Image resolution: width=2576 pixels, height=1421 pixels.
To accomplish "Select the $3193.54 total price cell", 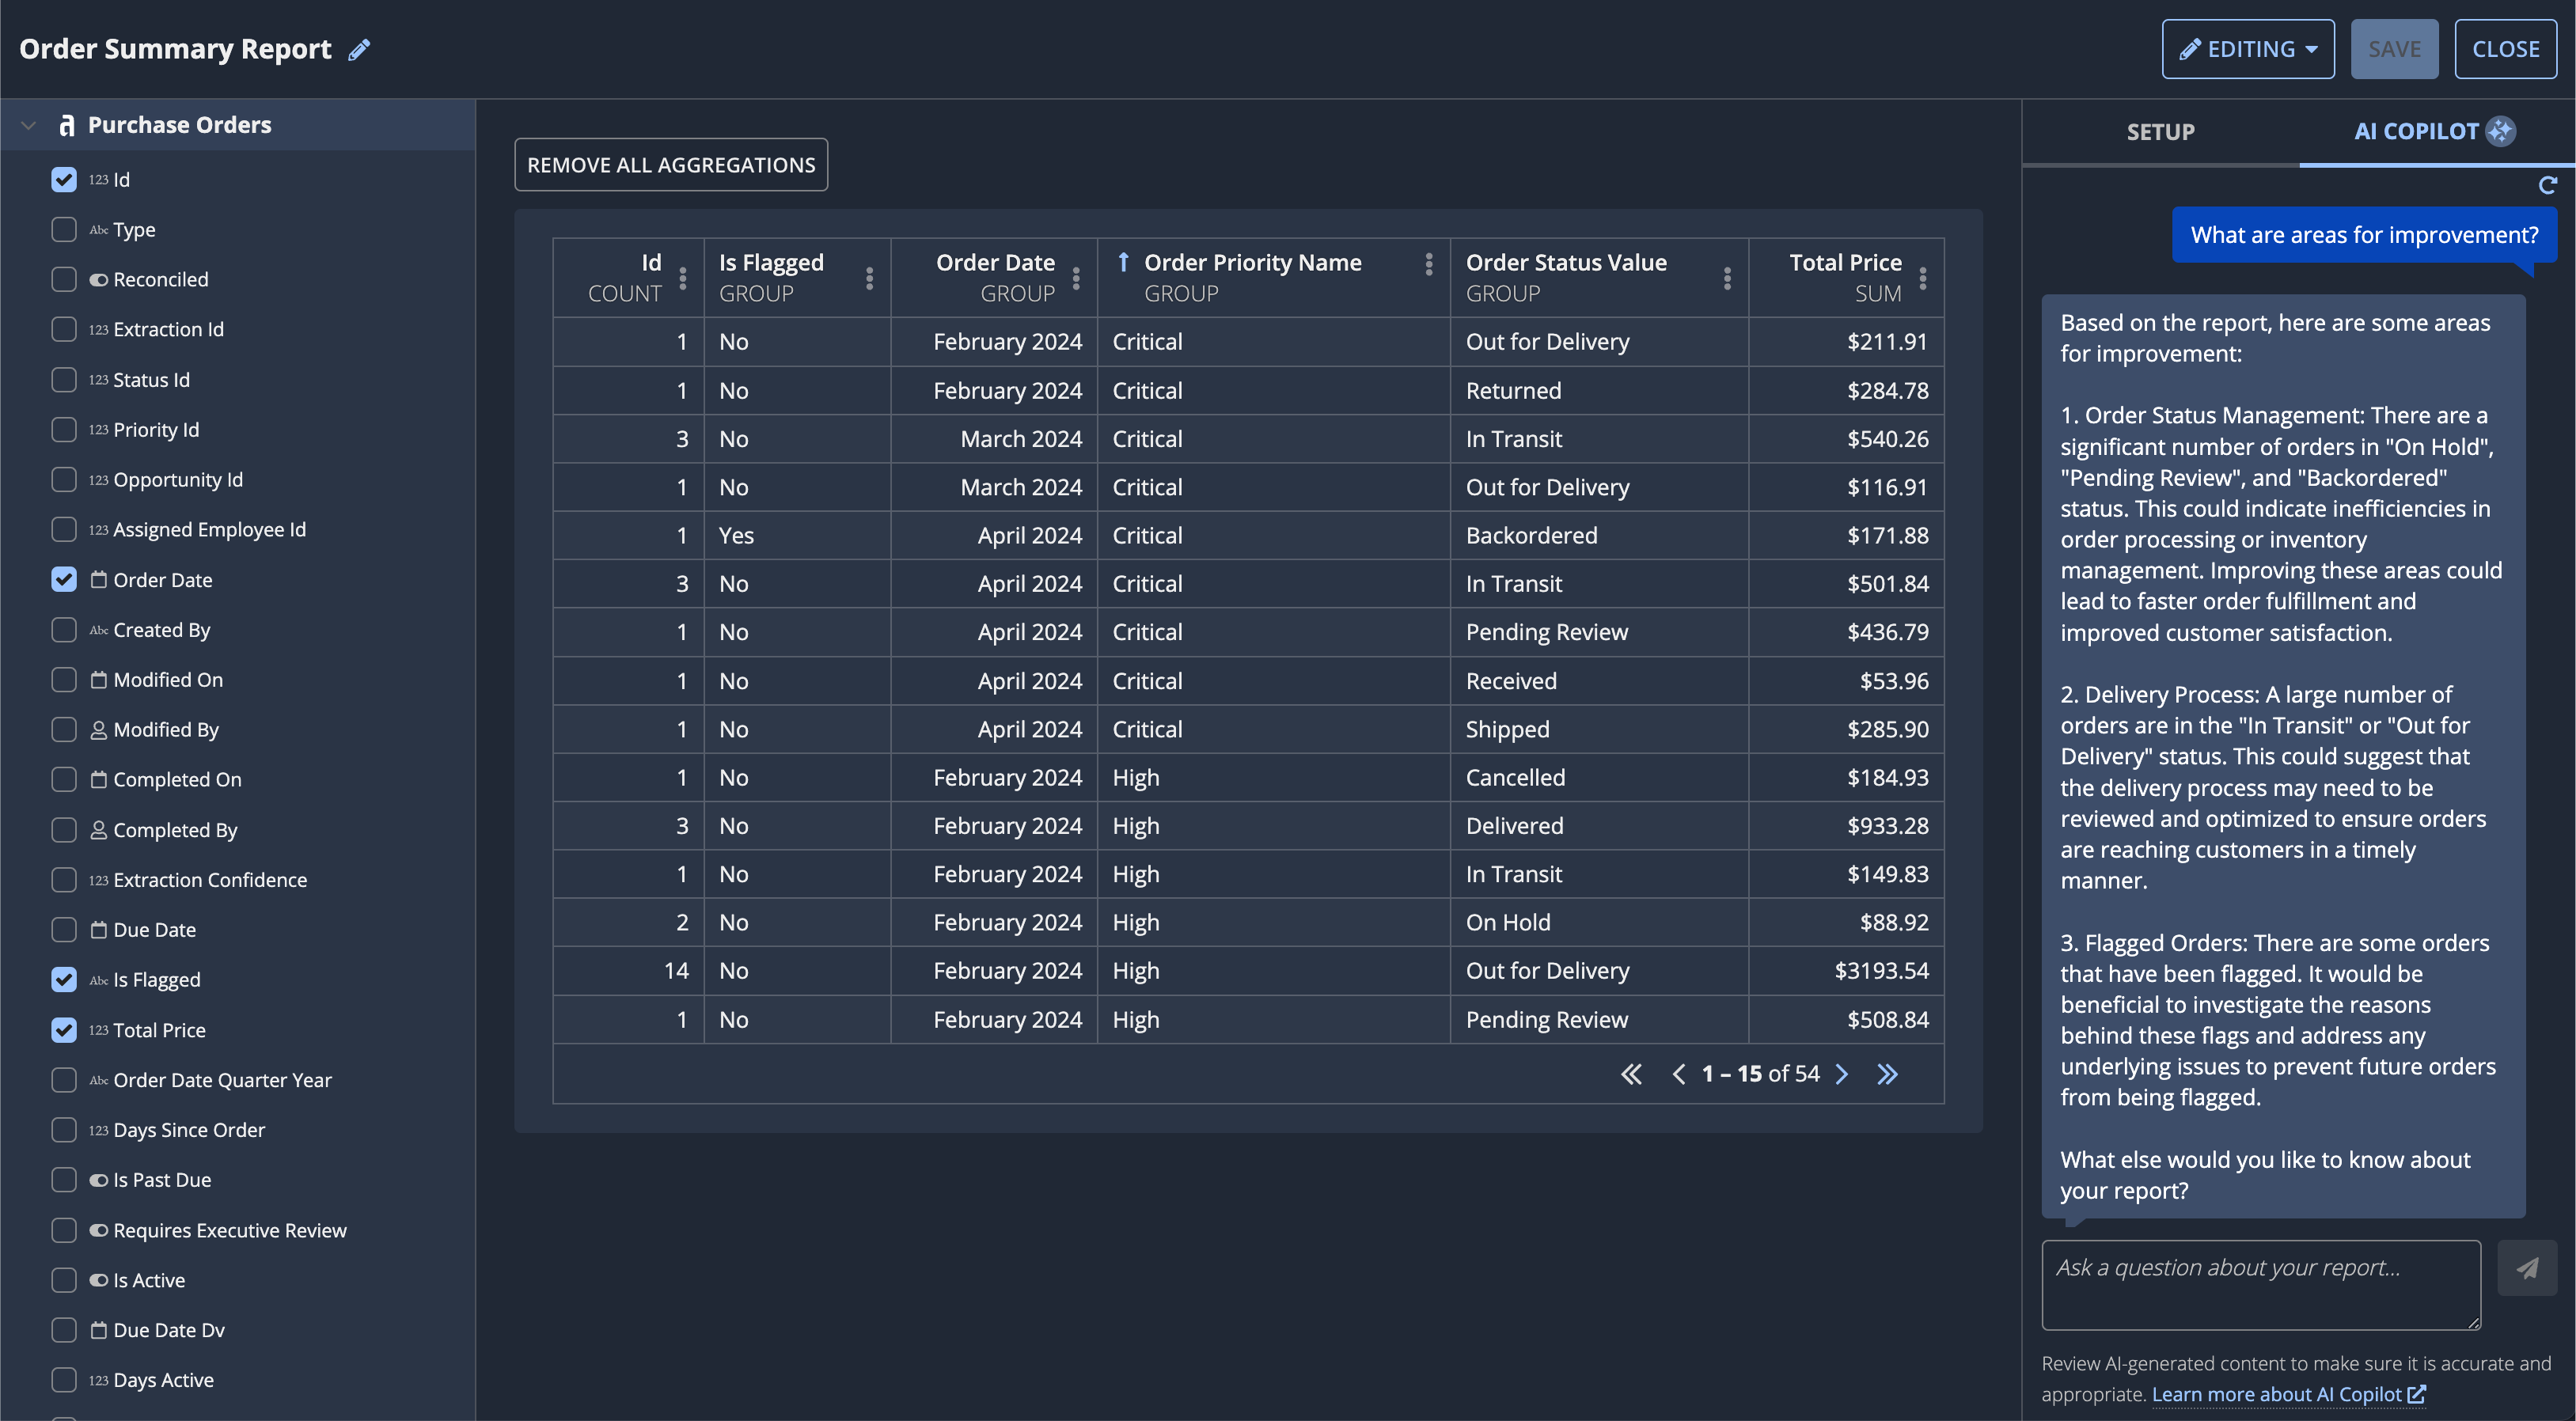I will [x=1846, y=971].
